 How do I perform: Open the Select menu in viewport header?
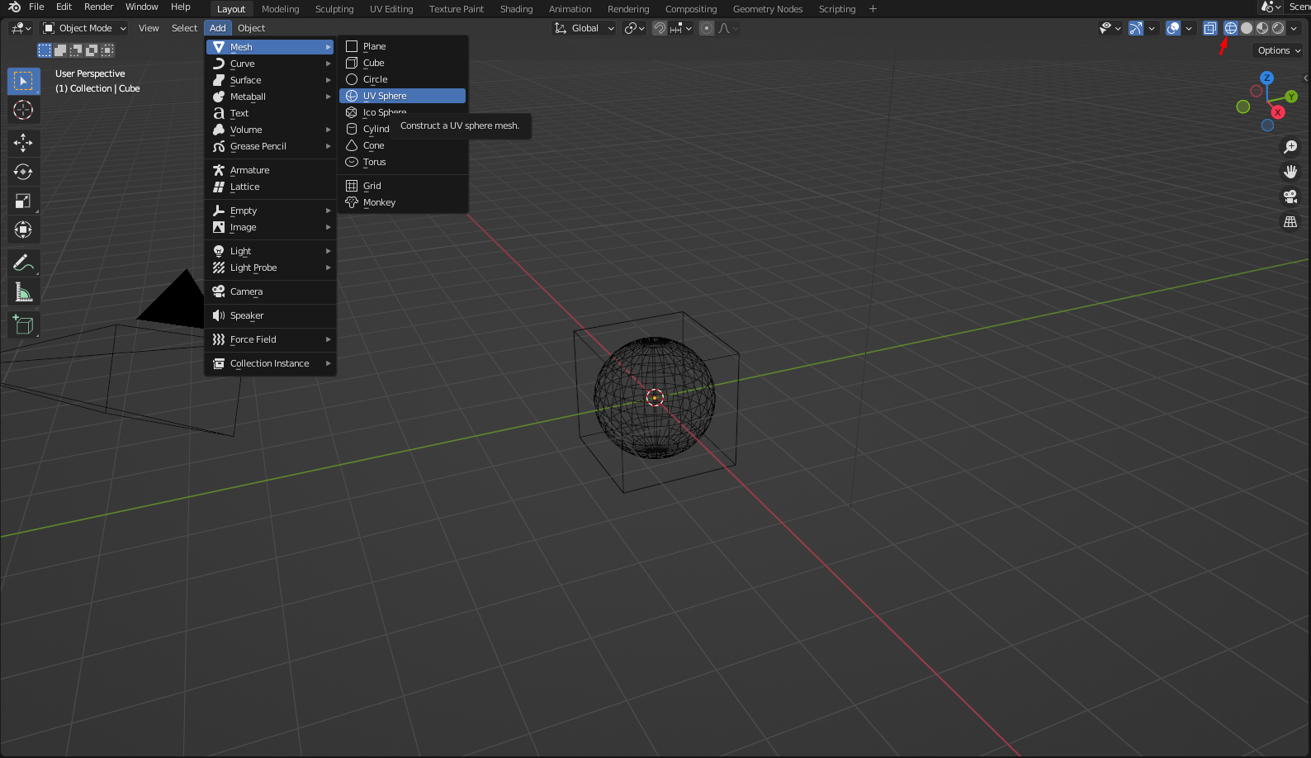pos(184,28)
